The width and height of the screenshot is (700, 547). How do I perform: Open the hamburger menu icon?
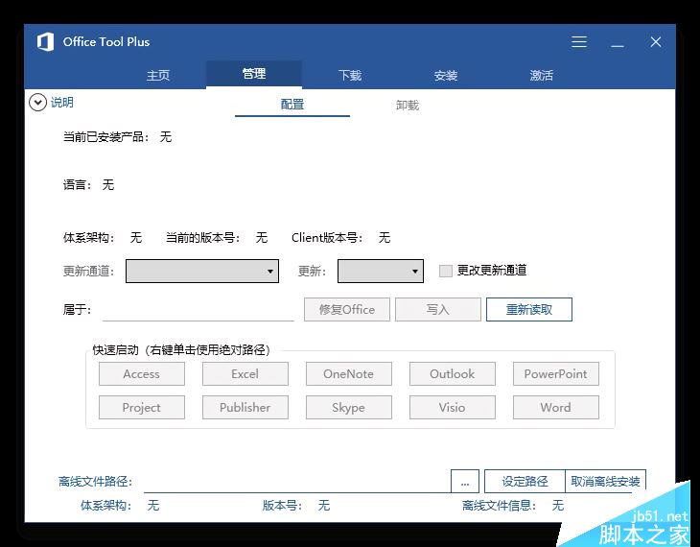(579, 42)
